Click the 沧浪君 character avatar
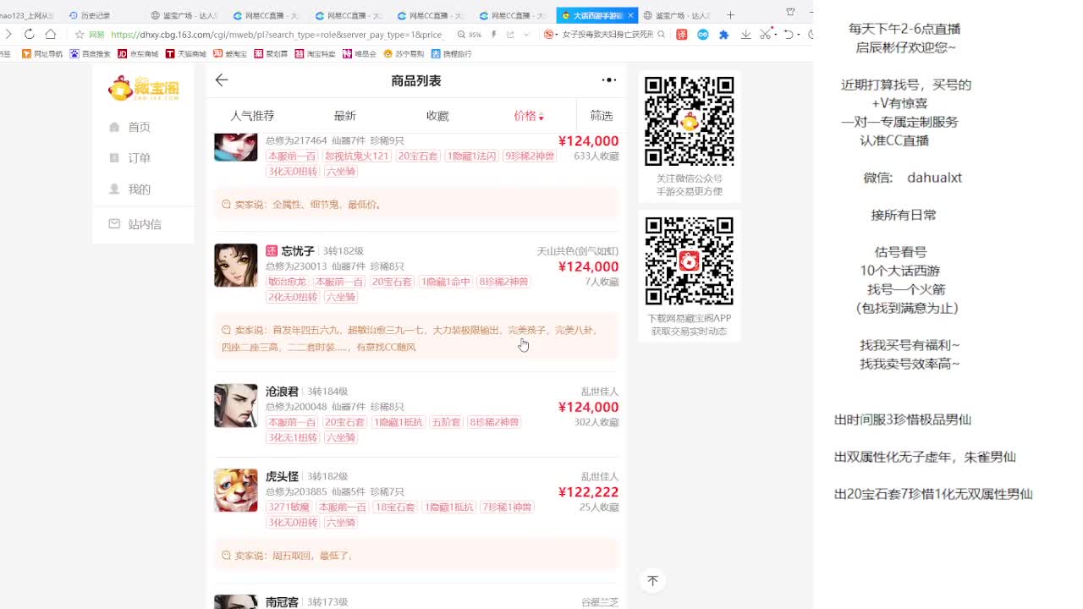 coord(235,406)
